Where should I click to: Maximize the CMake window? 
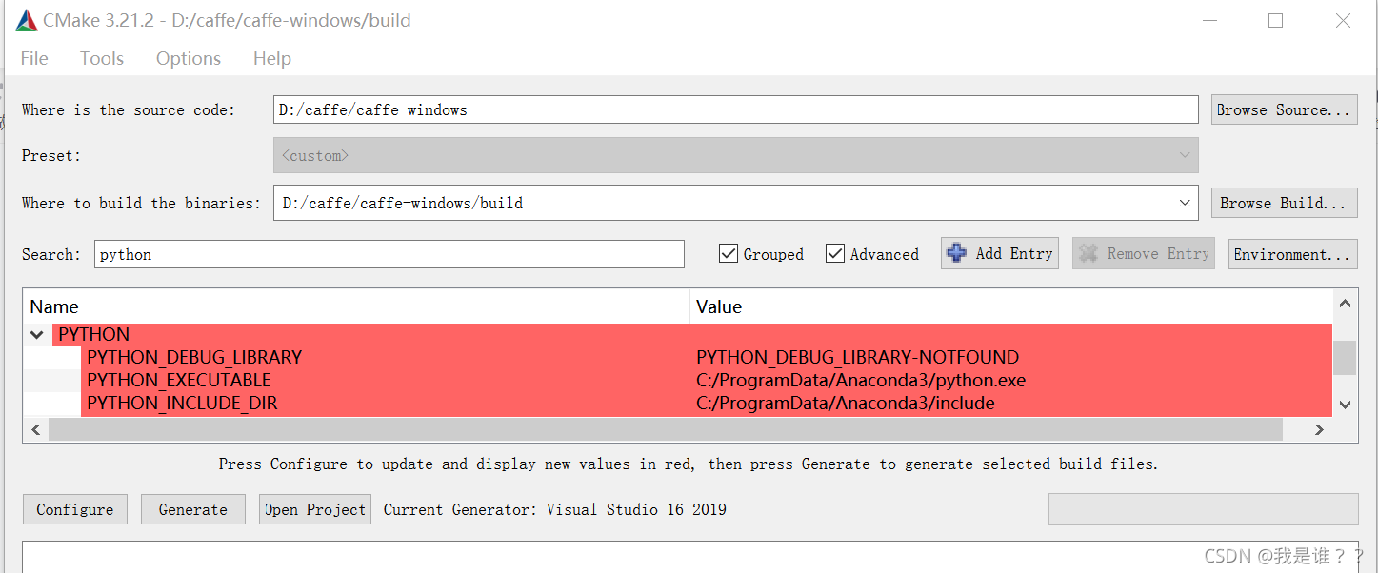coord(1275,20)
